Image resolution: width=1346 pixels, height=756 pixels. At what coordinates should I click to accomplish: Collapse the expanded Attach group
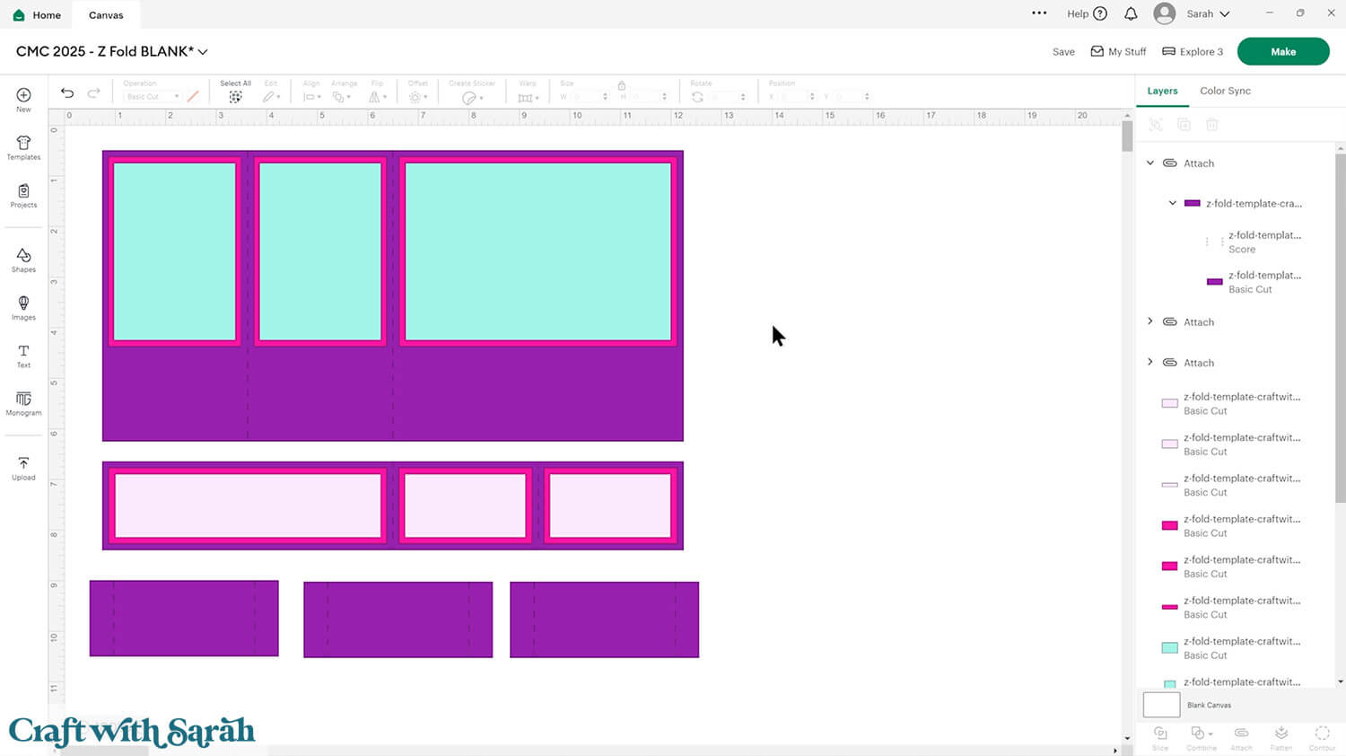tap(1150, 163)
